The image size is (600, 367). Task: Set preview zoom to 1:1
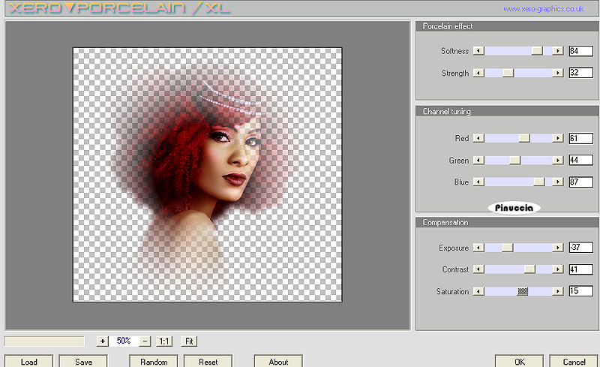[x=164, y=341]
